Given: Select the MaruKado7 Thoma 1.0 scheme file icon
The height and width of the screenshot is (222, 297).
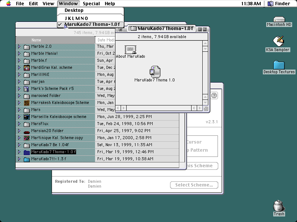Looking at the screenshot, I should click(x=155, y=71).
